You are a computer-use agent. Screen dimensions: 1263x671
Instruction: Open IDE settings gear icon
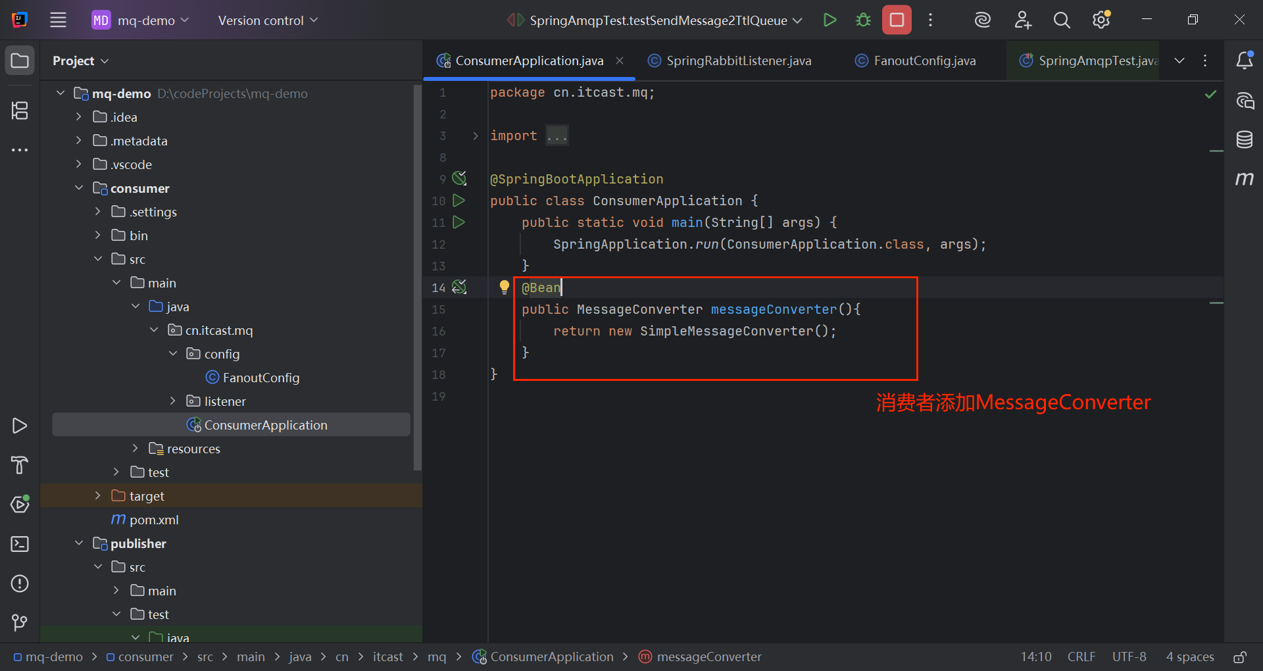tap(1101, 20)
